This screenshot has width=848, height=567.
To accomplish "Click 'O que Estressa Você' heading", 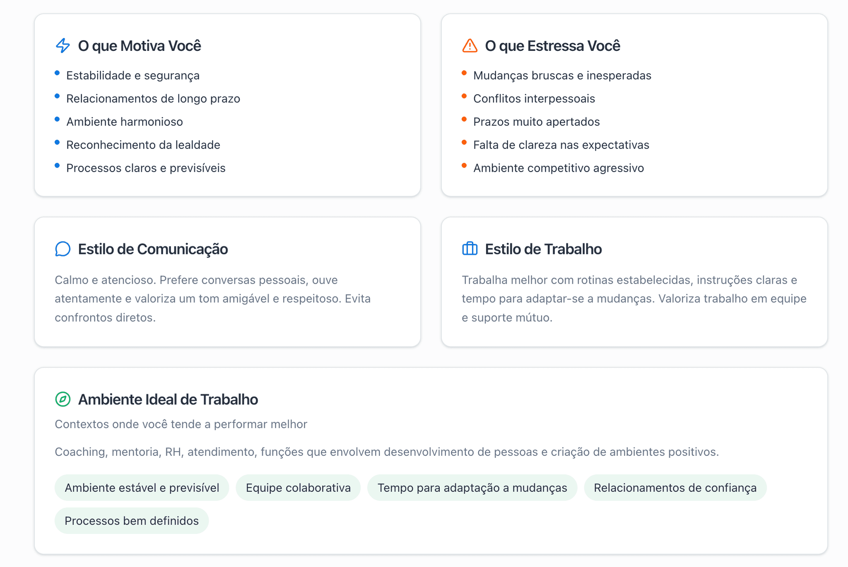I will click(x=552, y=45).
